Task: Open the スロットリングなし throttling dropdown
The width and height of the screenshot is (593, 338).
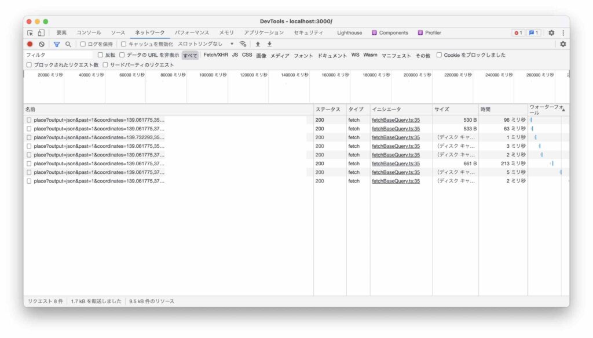Action: point(206,44)
